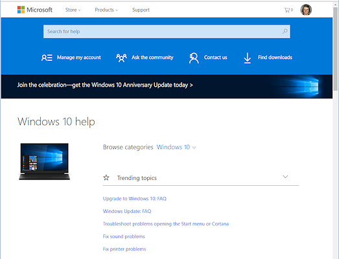The height and width of the screenshot is (259, 339).
Task: Click the Ask the community people icon
Action: point(121,58)
